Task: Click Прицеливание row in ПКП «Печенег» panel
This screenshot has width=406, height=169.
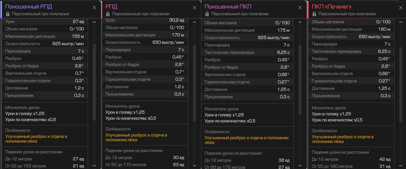Action: coord(351,96)
